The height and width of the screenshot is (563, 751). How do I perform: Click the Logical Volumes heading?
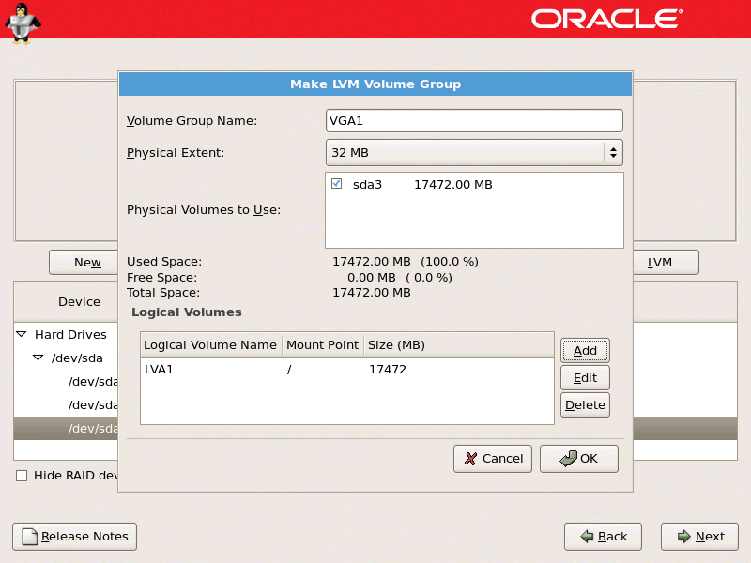coord(186,312)
